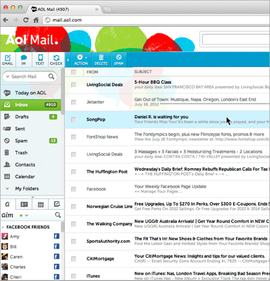
Task: Check the LivingSocial Deals 5-Hour BBQ message
Action: tap(74, 85)
